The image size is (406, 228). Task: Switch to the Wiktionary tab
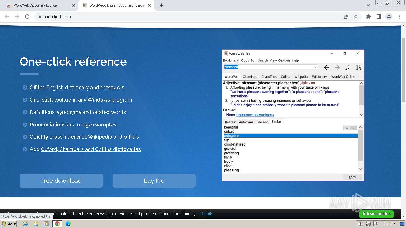click(x=319, y=77)
